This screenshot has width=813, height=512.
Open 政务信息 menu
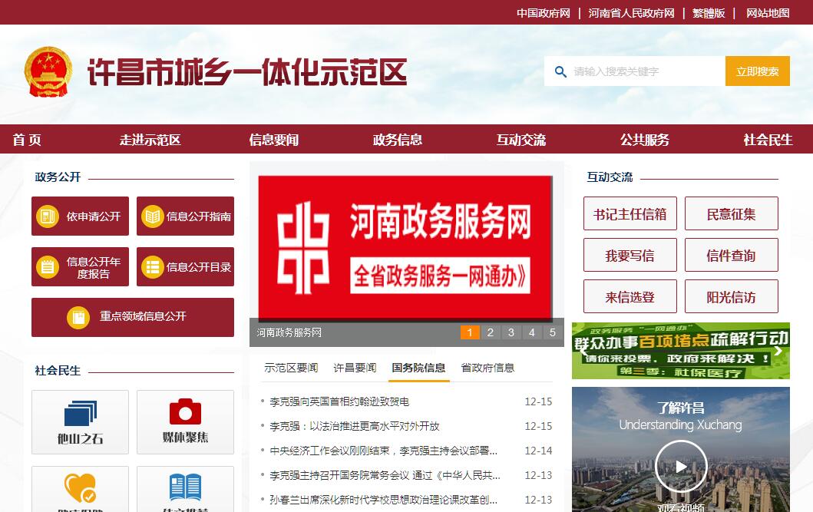point(398,140)
